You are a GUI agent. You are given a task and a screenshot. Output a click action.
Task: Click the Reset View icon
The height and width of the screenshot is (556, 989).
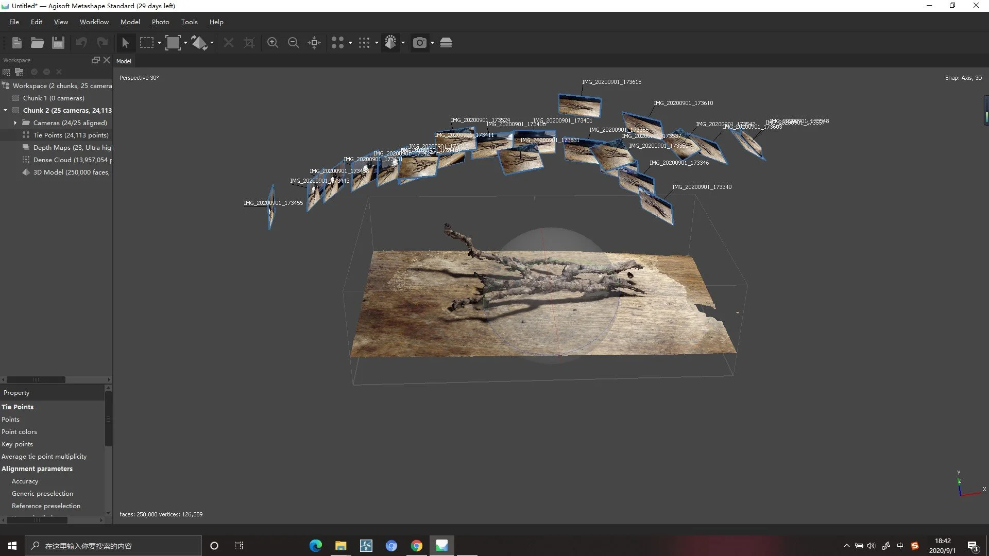pos(314,43)
